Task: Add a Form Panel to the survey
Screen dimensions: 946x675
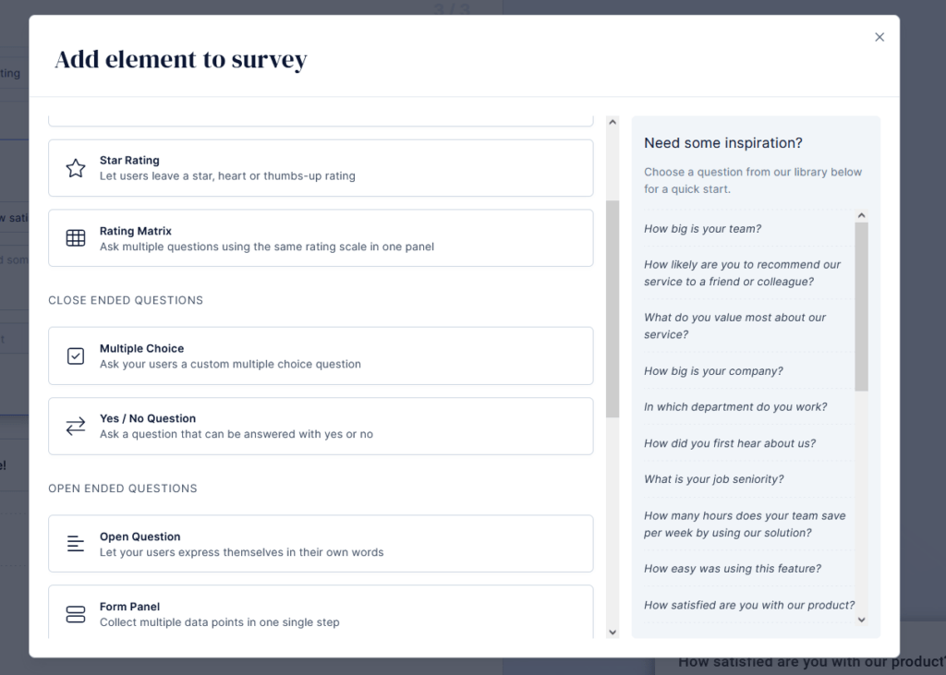Action: pos(321,612)
